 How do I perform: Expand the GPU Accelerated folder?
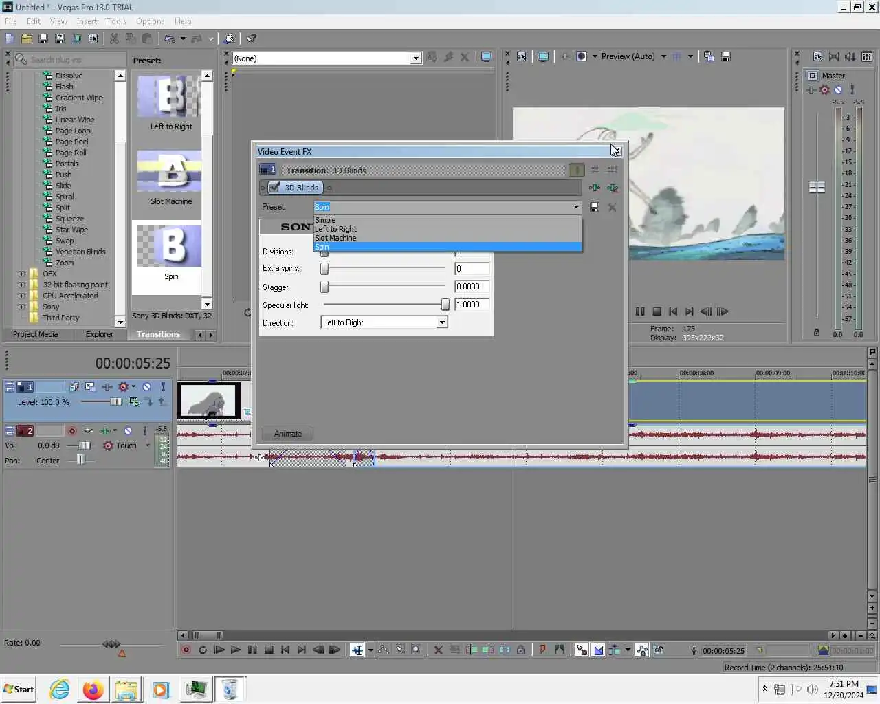21,296
